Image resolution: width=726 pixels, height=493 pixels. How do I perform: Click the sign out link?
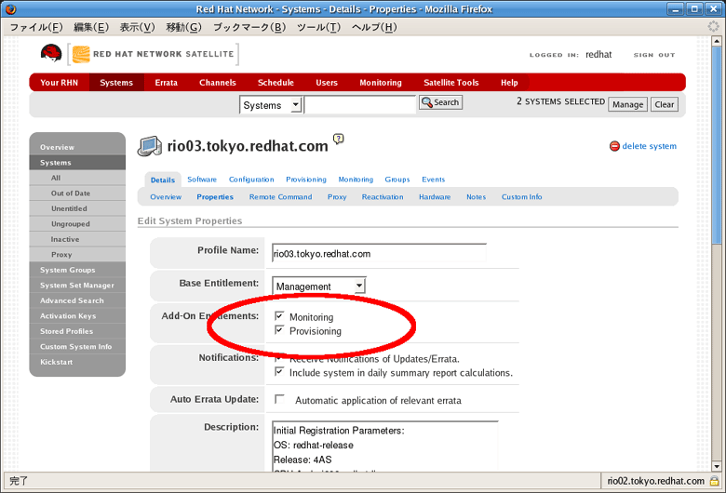pyautogui.click(x=654, y=55)
